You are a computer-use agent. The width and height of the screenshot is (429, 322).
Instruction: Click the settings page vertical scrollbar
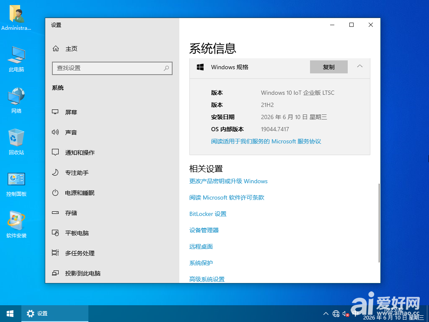click(x=379, y=223)
